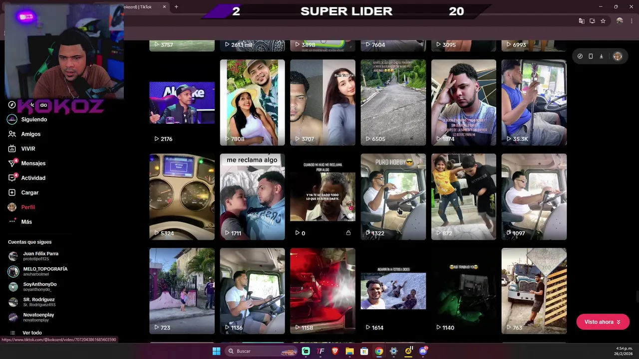Click the phone app icon in the floating toolbar
639x359 pixels.
pyautogui.click(x=591, y=56)
